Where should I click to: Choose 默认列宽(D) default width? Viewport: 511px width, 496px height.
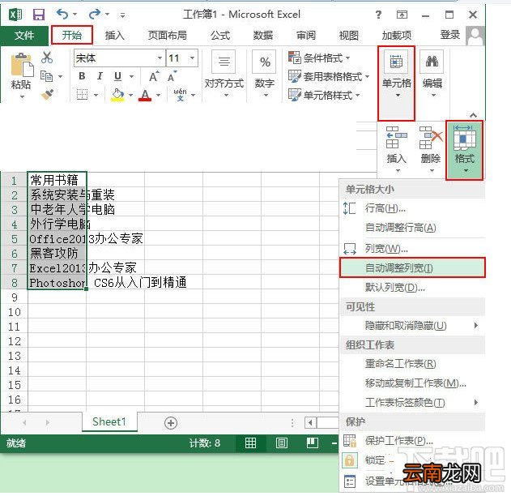[x=412, y=287]
